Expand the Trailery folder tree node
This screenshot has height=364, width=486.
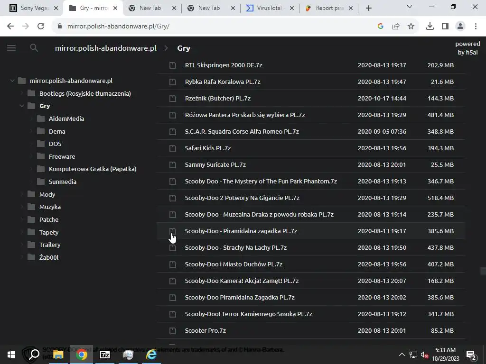click(x=22, y=245)
